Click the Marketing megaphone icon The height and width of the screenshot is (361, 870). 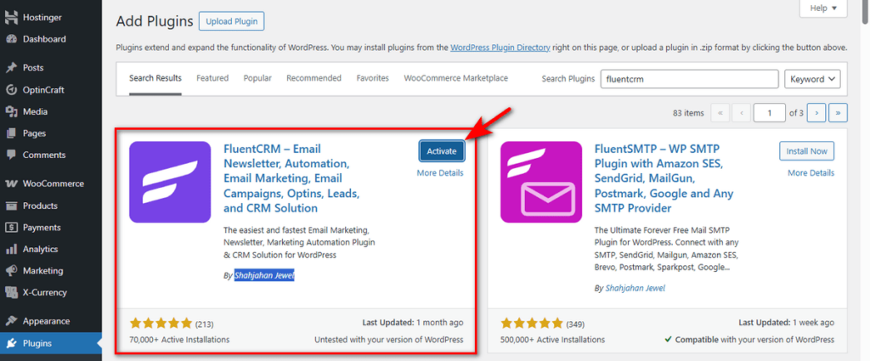[11, 271]
